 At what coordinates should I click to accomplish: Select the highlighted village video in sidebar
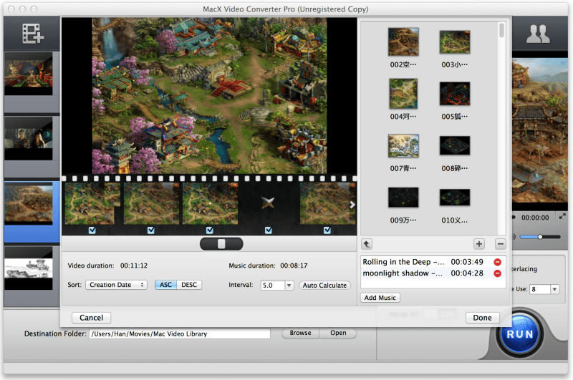point(29,203)
